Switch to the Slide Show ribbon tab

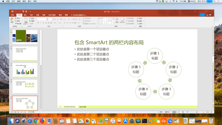pos(52,15)
